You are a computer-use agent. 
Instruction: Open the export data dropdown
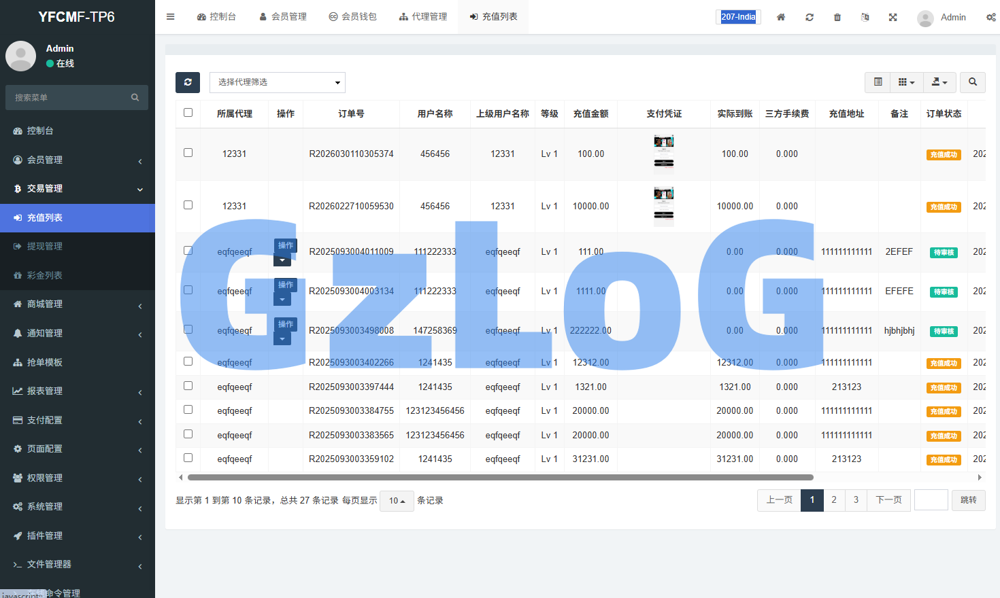pos(939,82)
